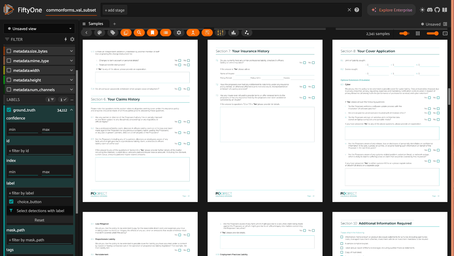Open the histogram bar chart panel
This screenshot has height=256, width=454.
233,33
